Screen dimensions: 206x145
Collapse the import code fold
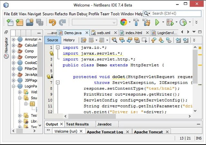coord(58,47)
